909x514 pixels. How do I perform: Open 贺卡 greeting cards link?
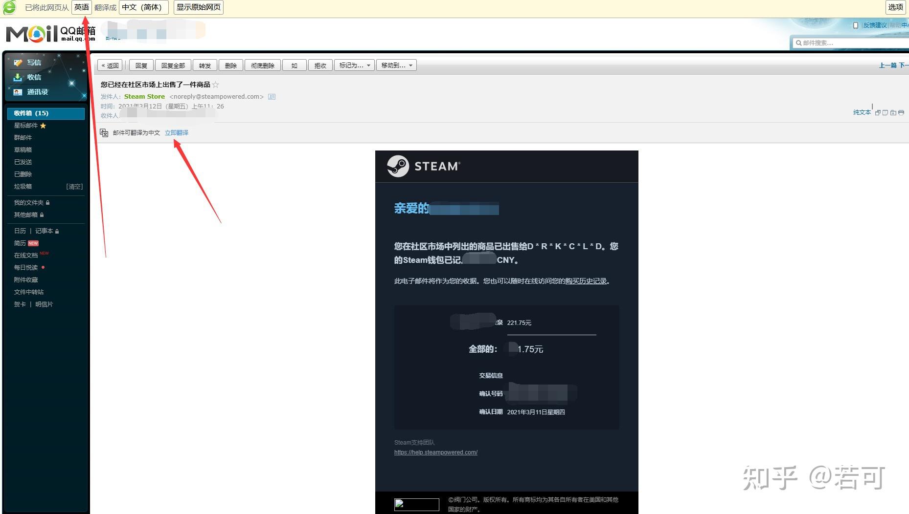coord(20,304)
